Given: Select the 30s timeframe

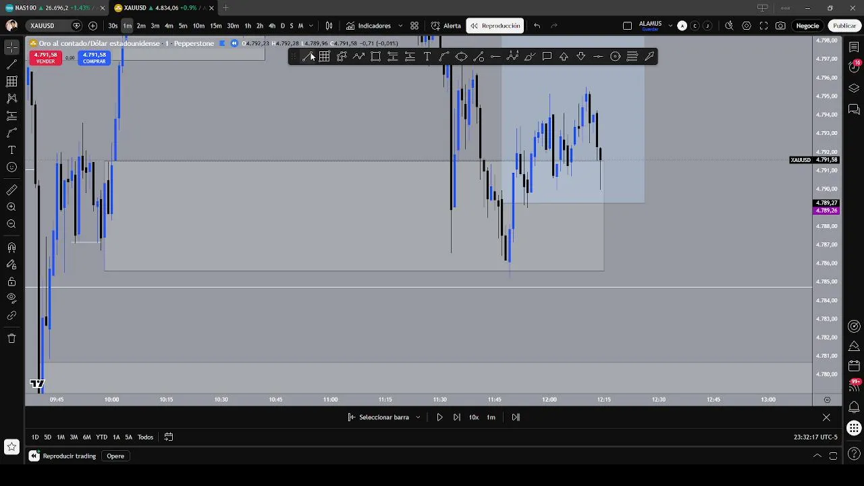Looking at the screenshot, I should [113, 26].
